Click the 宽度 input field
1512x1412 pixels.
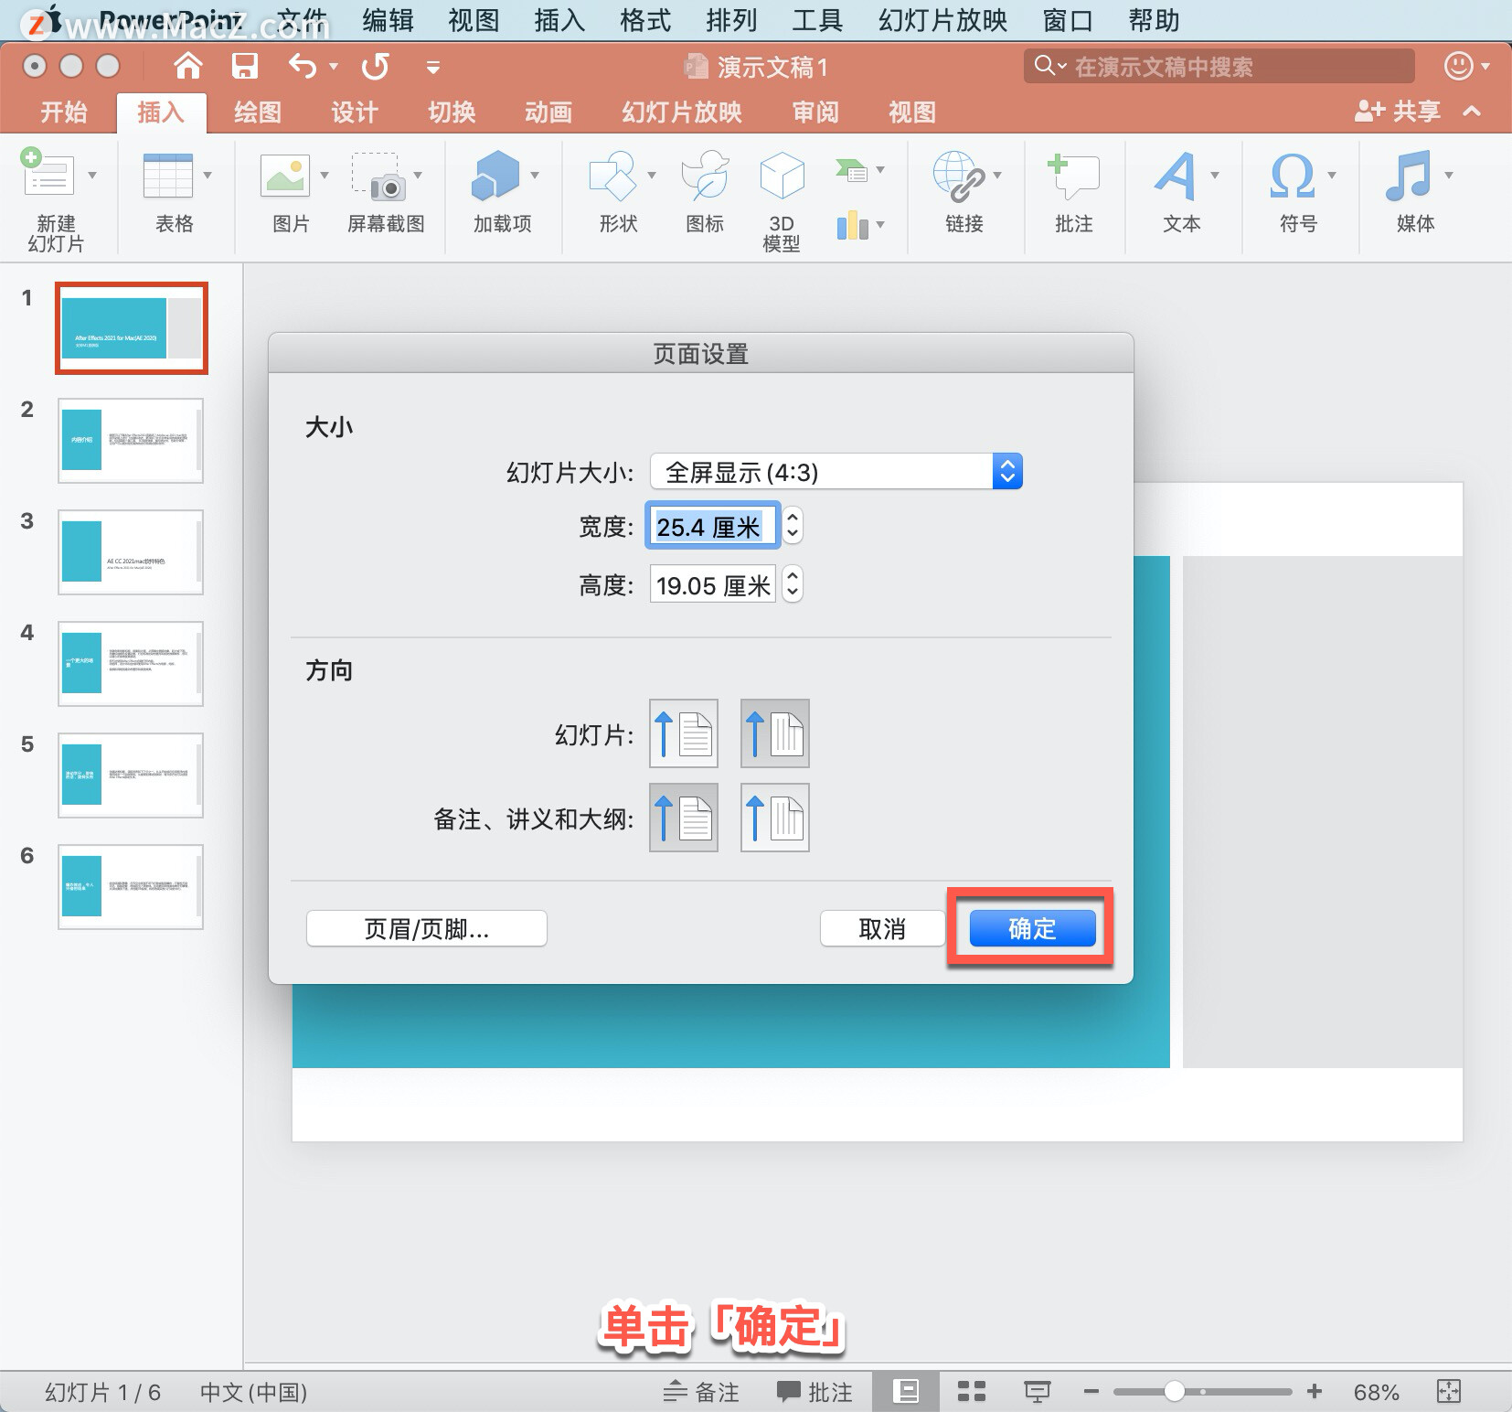coord(713,525)
